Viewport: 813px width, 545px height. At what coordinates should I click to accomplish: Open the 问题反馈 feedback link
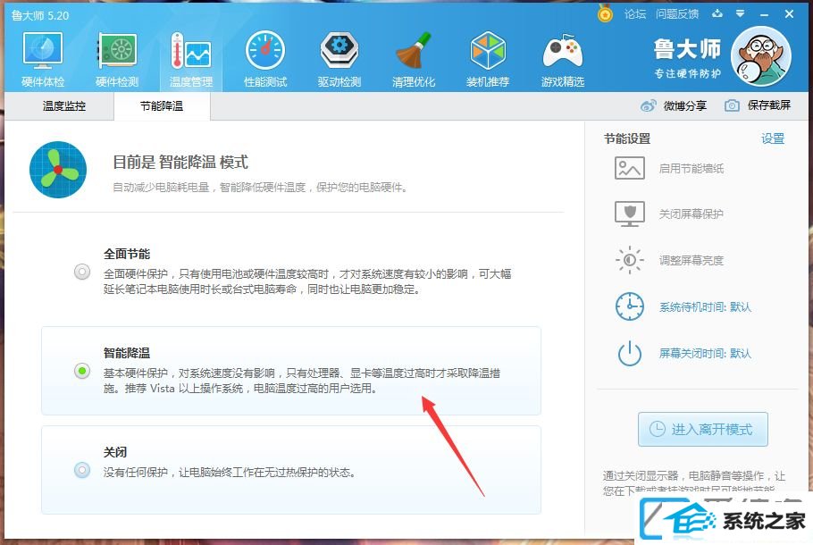click(x=677, y=14)
